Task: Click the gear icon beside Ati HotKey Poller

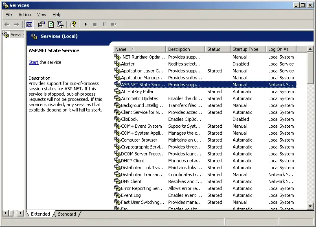Action: tap(117, 92)
